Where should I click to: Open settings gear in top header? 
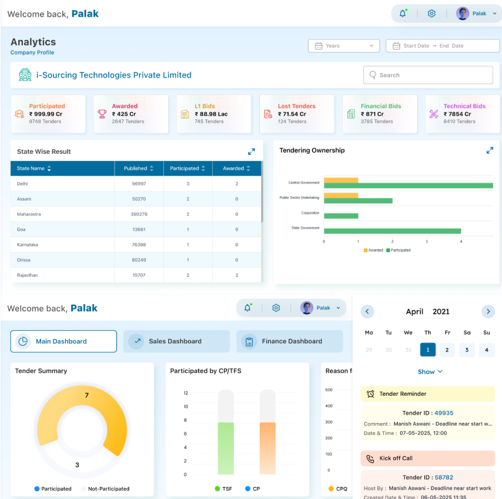tap(431, 13)
